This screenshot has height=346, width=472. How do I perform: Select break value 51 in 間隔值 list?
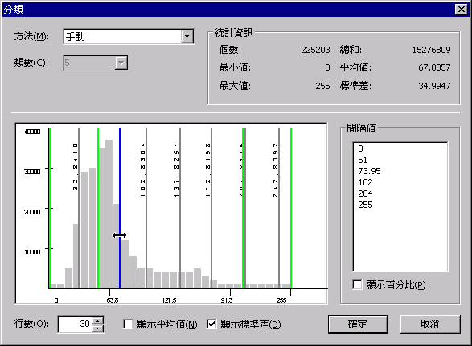[363, 160]
